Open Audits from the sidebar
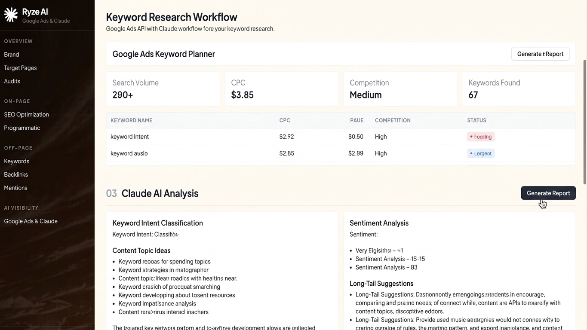This screenshot has width=587, height=330. click(x=12, y=81)
